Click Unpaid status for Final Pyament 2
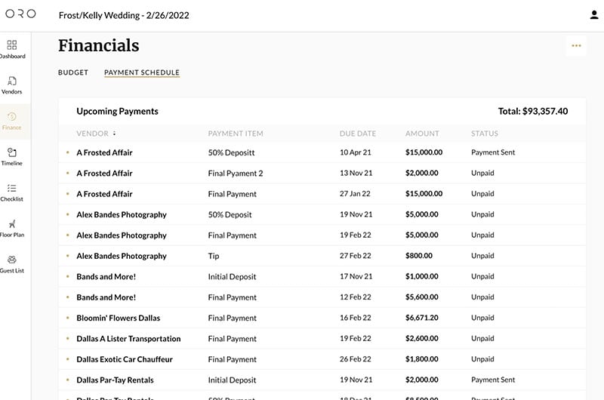The width and height of the screenshot is (604, 400). (482, 173)
